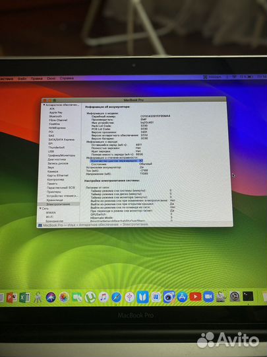Click Аппаратное обеспечение in the path bar
This screenshot has height=357, width=267.
(98, 225)
